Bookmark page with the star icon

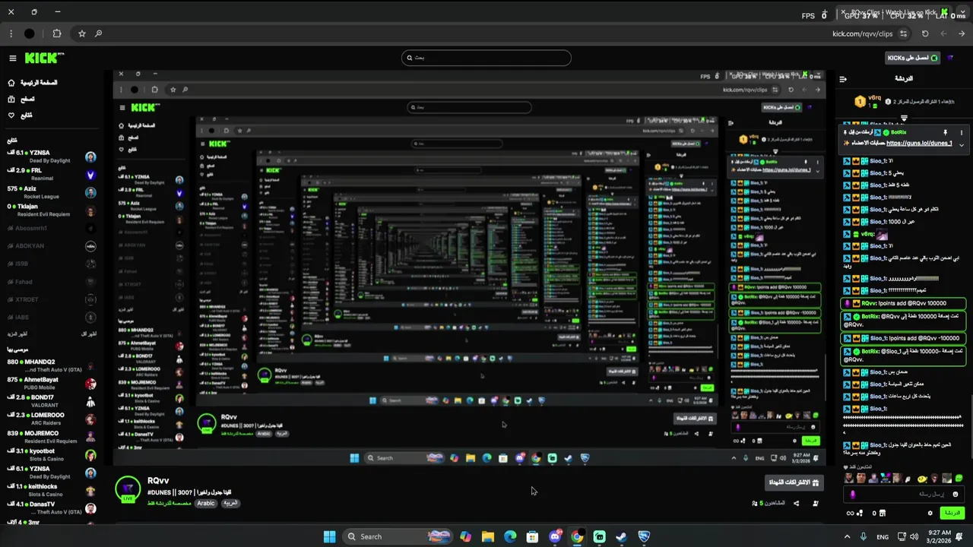(82, 33)
